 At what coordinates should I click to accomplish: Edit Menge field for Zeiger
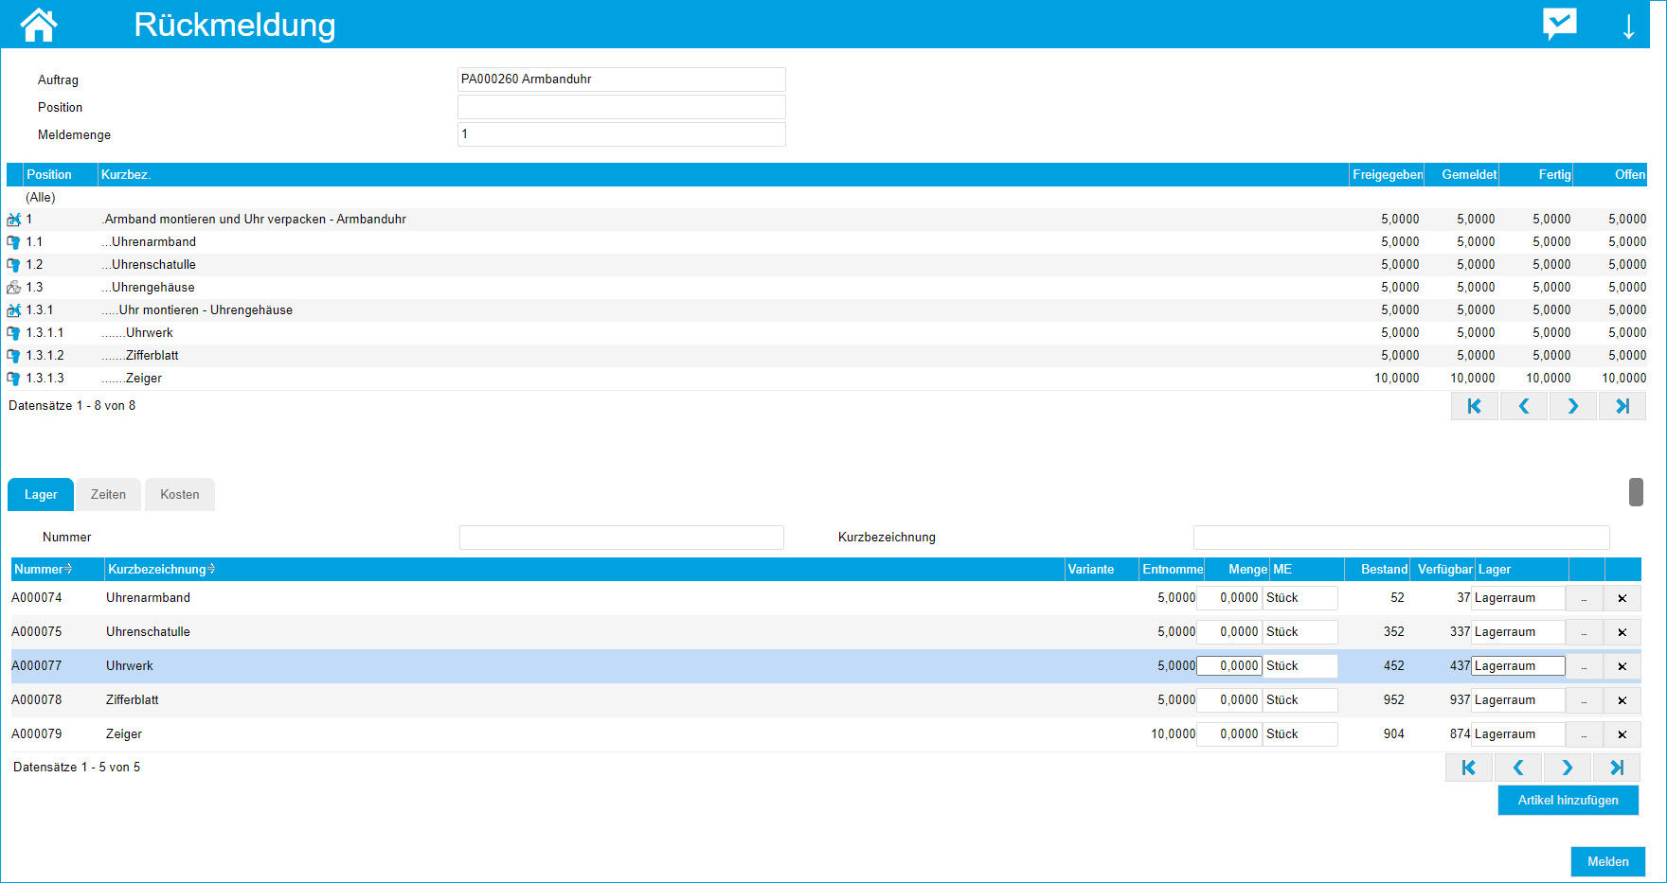click(x=1229, y=734)
